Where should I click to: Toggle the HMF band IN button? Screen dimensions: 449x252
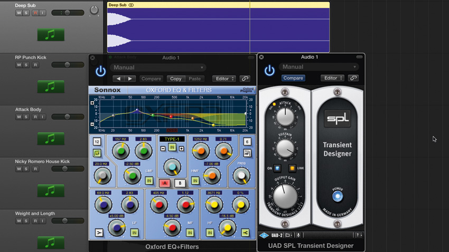(195, 181)
